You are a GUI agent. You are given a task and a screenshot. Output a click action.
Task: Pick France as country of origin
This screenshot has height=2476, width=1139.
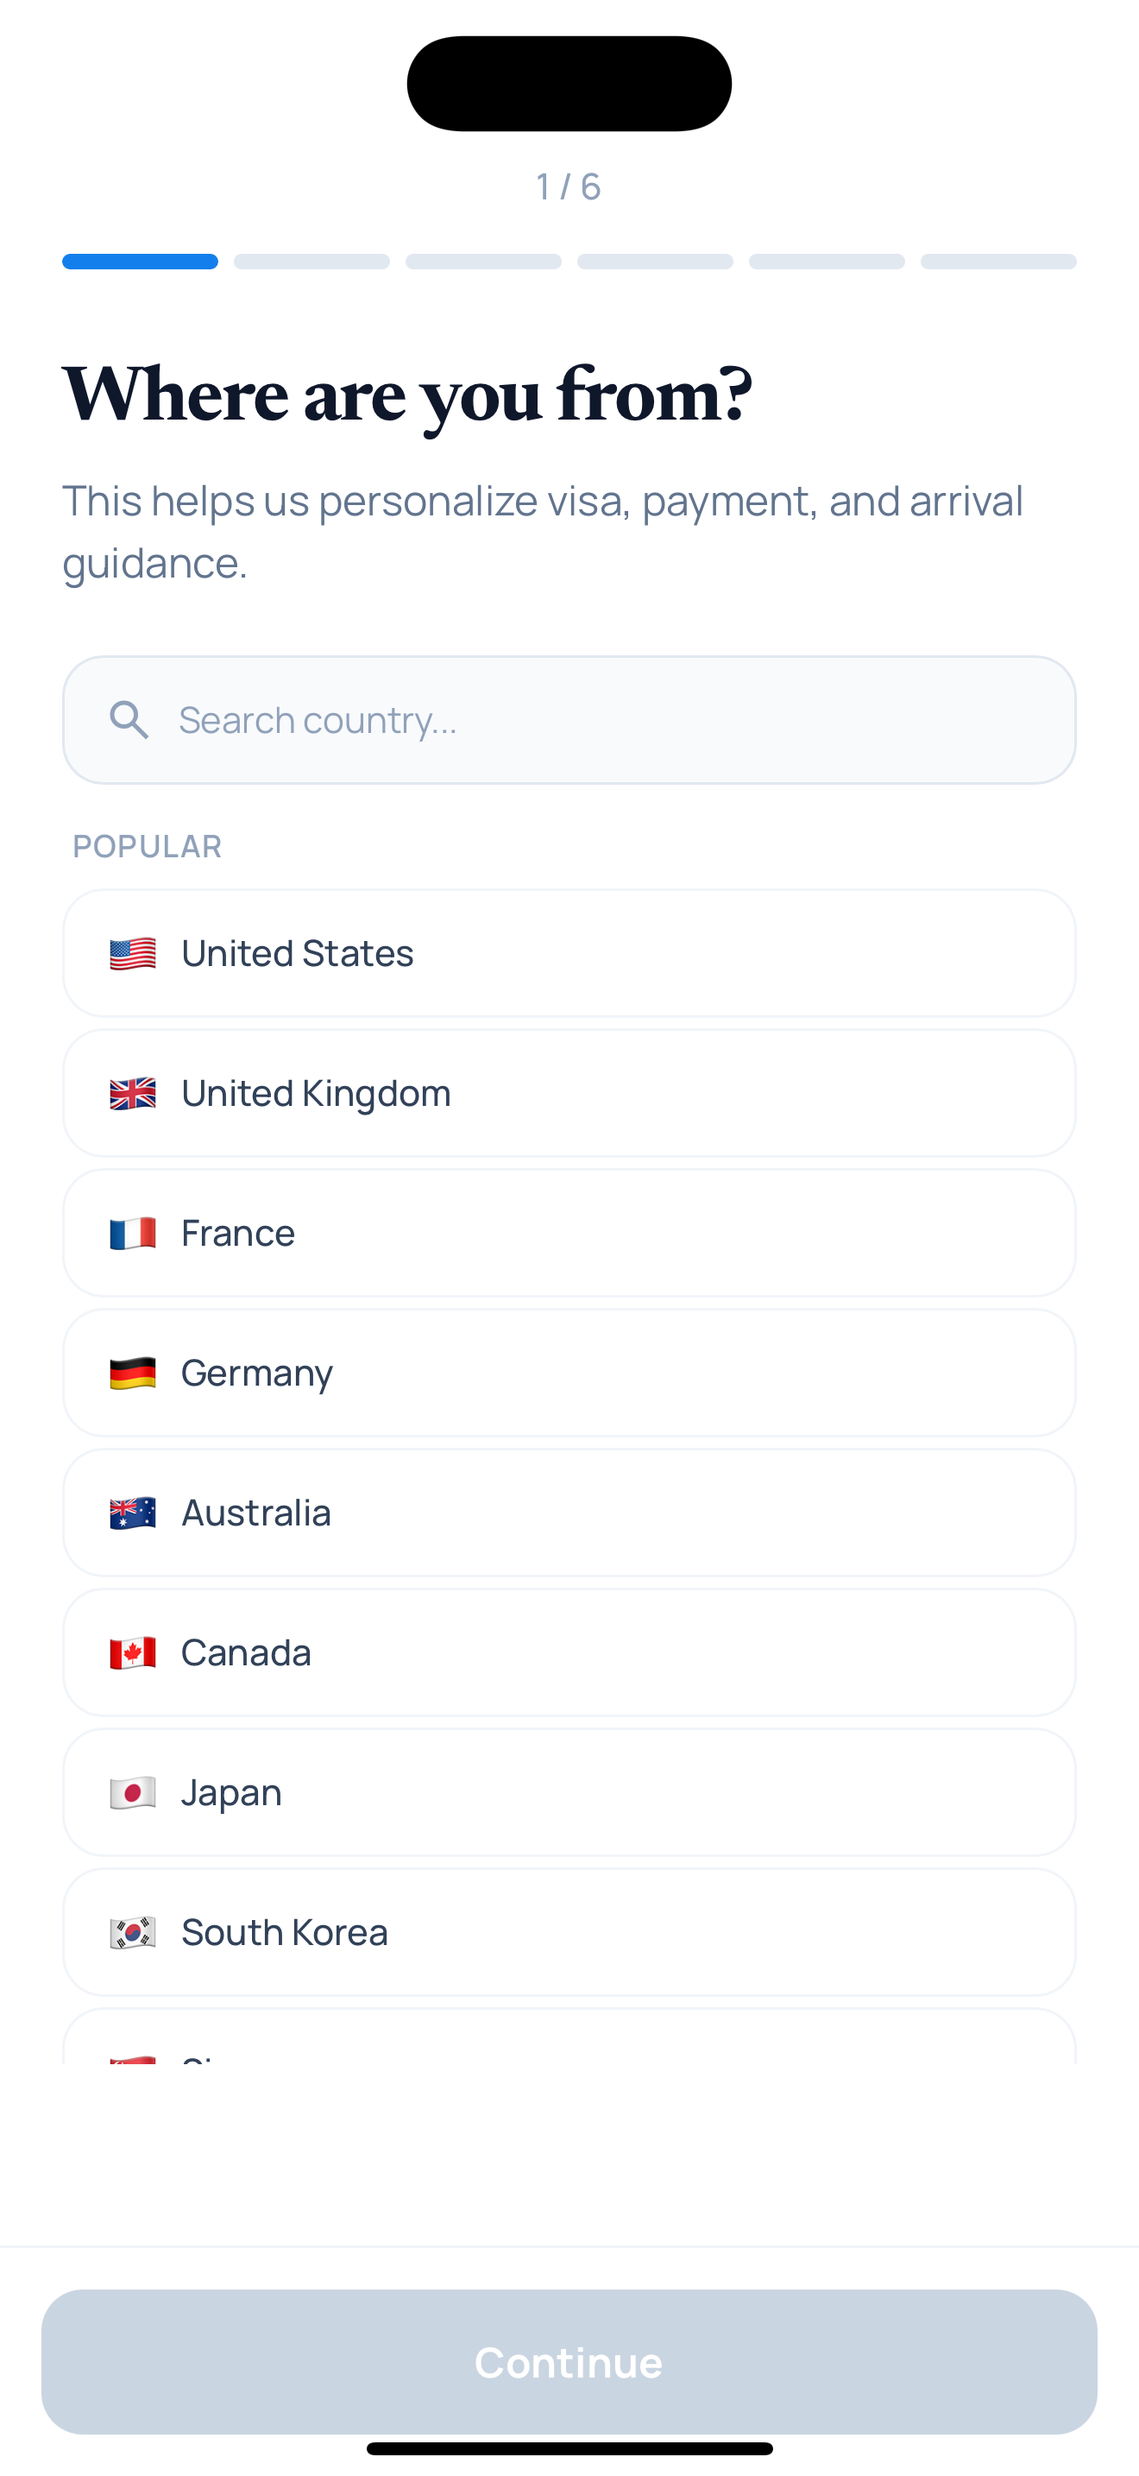(569, 1233)
